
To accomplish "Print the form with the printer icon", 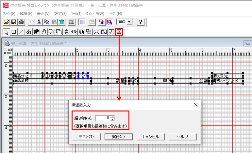I will coord(21,22).
